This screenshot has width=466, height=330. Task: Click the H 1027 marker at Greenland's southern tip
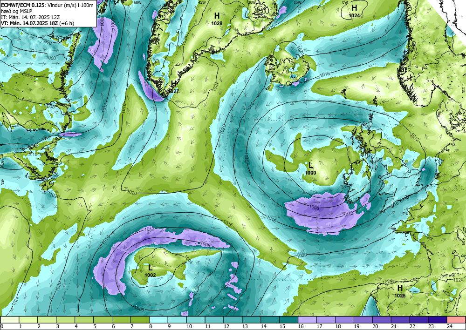(173, 87)
